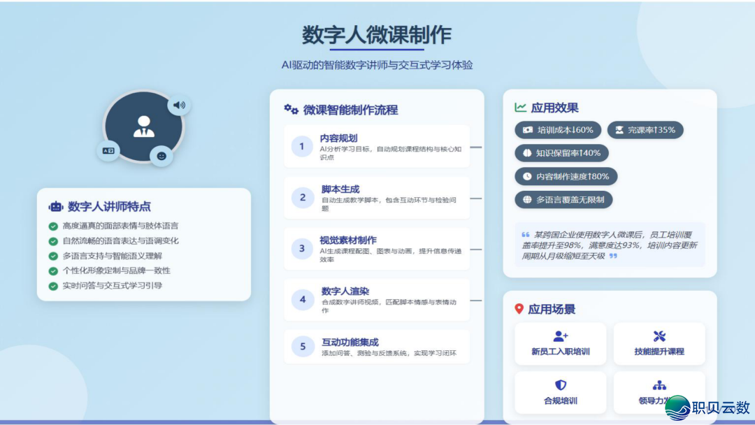Click the language translation icon on avatar
Screen dimensions: 755x425
(x=108, y=151)
